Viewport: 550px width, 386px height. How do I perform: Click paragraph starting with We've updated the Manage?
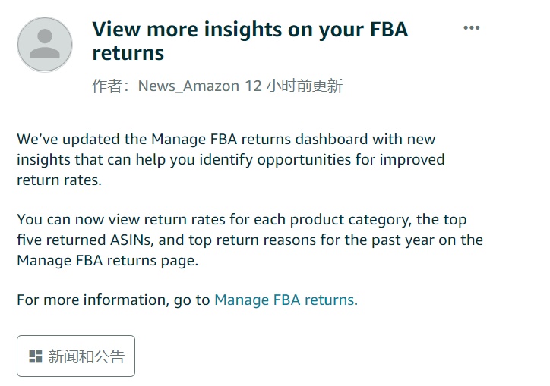point(231,159)
